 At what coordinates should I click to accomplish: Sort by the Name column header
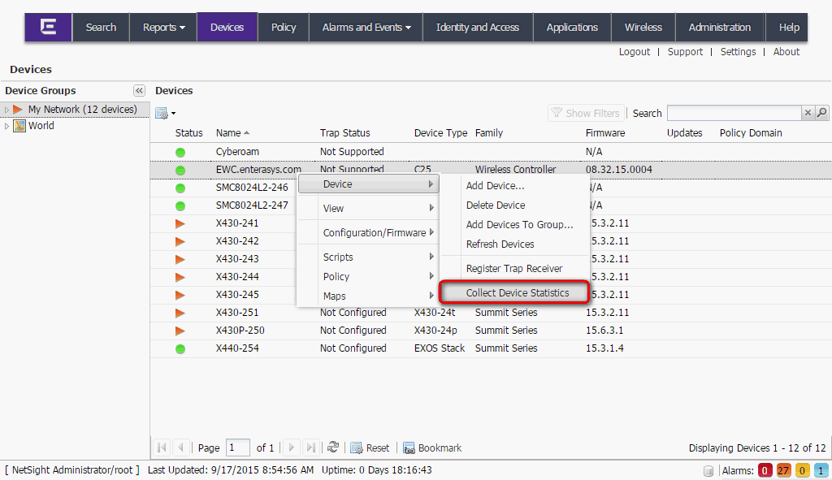coord(232,132)
